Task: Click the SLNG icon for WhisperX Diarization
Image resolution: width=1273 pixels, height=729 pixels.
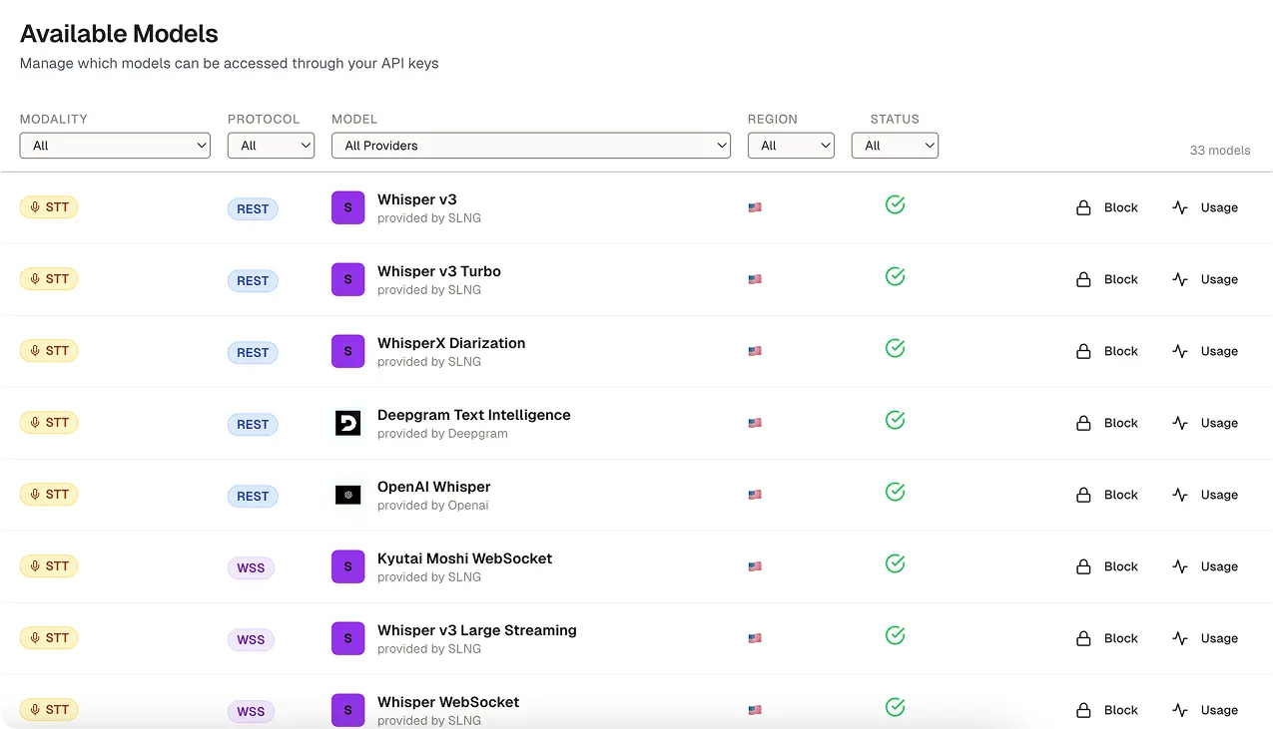Action: click(347, 351)
